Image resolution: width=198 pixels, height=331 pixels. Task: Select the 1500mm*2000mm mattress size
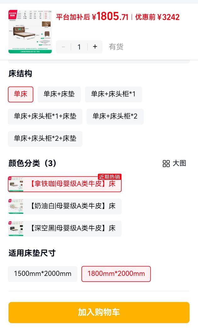coord(42,274)
